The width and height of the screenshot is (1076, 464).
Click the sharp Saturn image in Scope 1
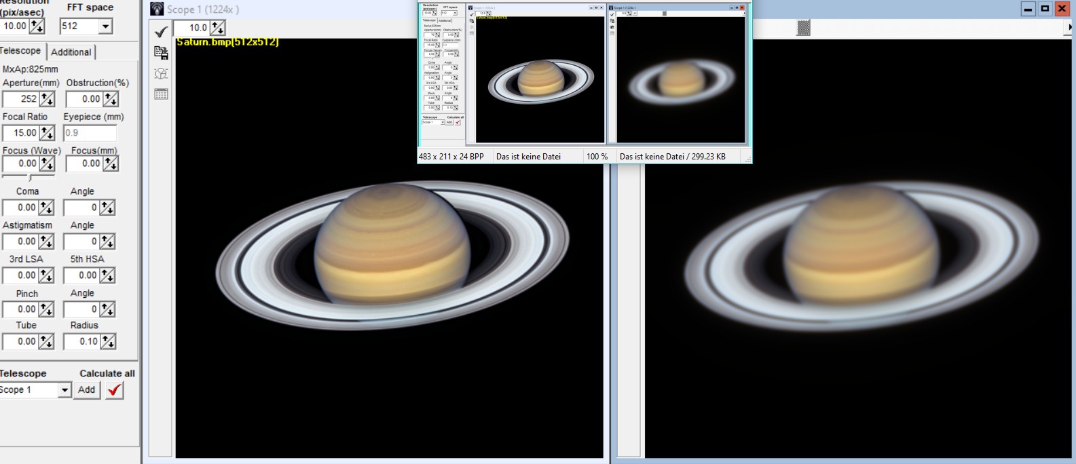point(392,255)
